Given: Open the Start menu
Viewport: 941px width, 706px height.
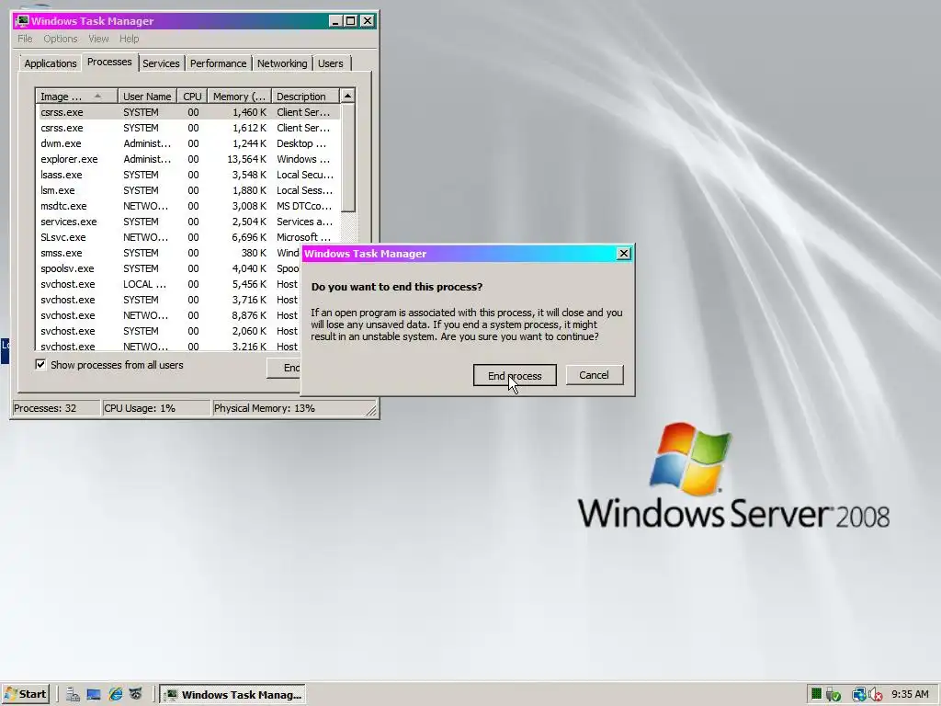Looking at the screenshot, I should click(25, 694).
